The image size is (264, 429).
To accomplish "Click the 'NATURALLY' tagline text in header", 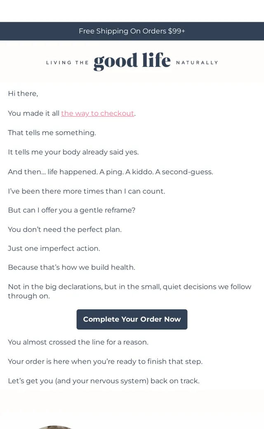I will [197, 63].
